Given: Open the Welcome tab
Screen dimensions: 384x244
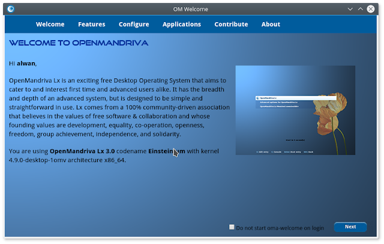Looking at the screenshot, I should (50, 24).
